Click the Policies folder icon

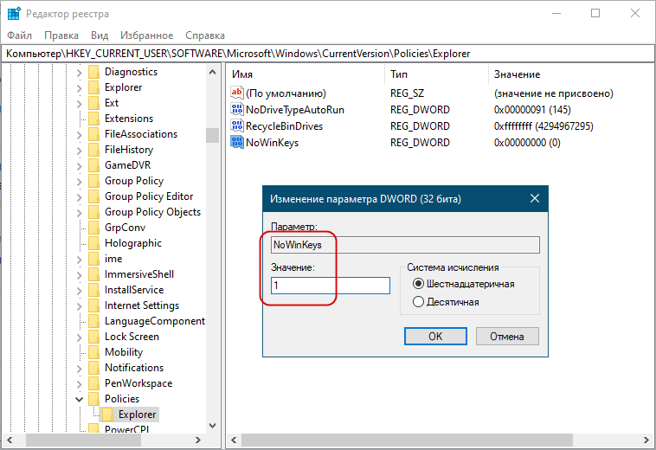[x=93, y=399]
